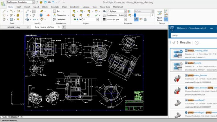The image size is (217, 122).
Task: Open the Quick Group tool
Action: (x=159, y=16)
